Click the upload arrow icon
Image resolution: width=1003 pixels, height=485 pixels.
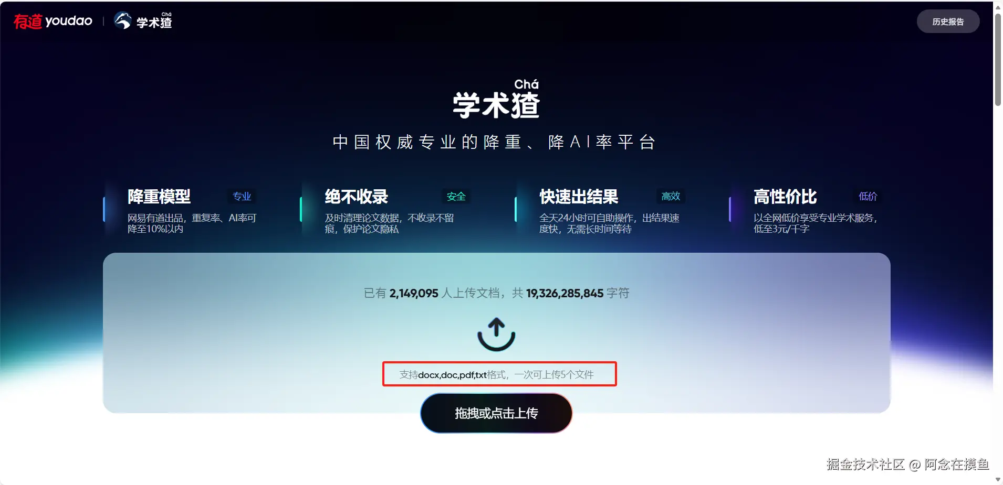point(496,334)
